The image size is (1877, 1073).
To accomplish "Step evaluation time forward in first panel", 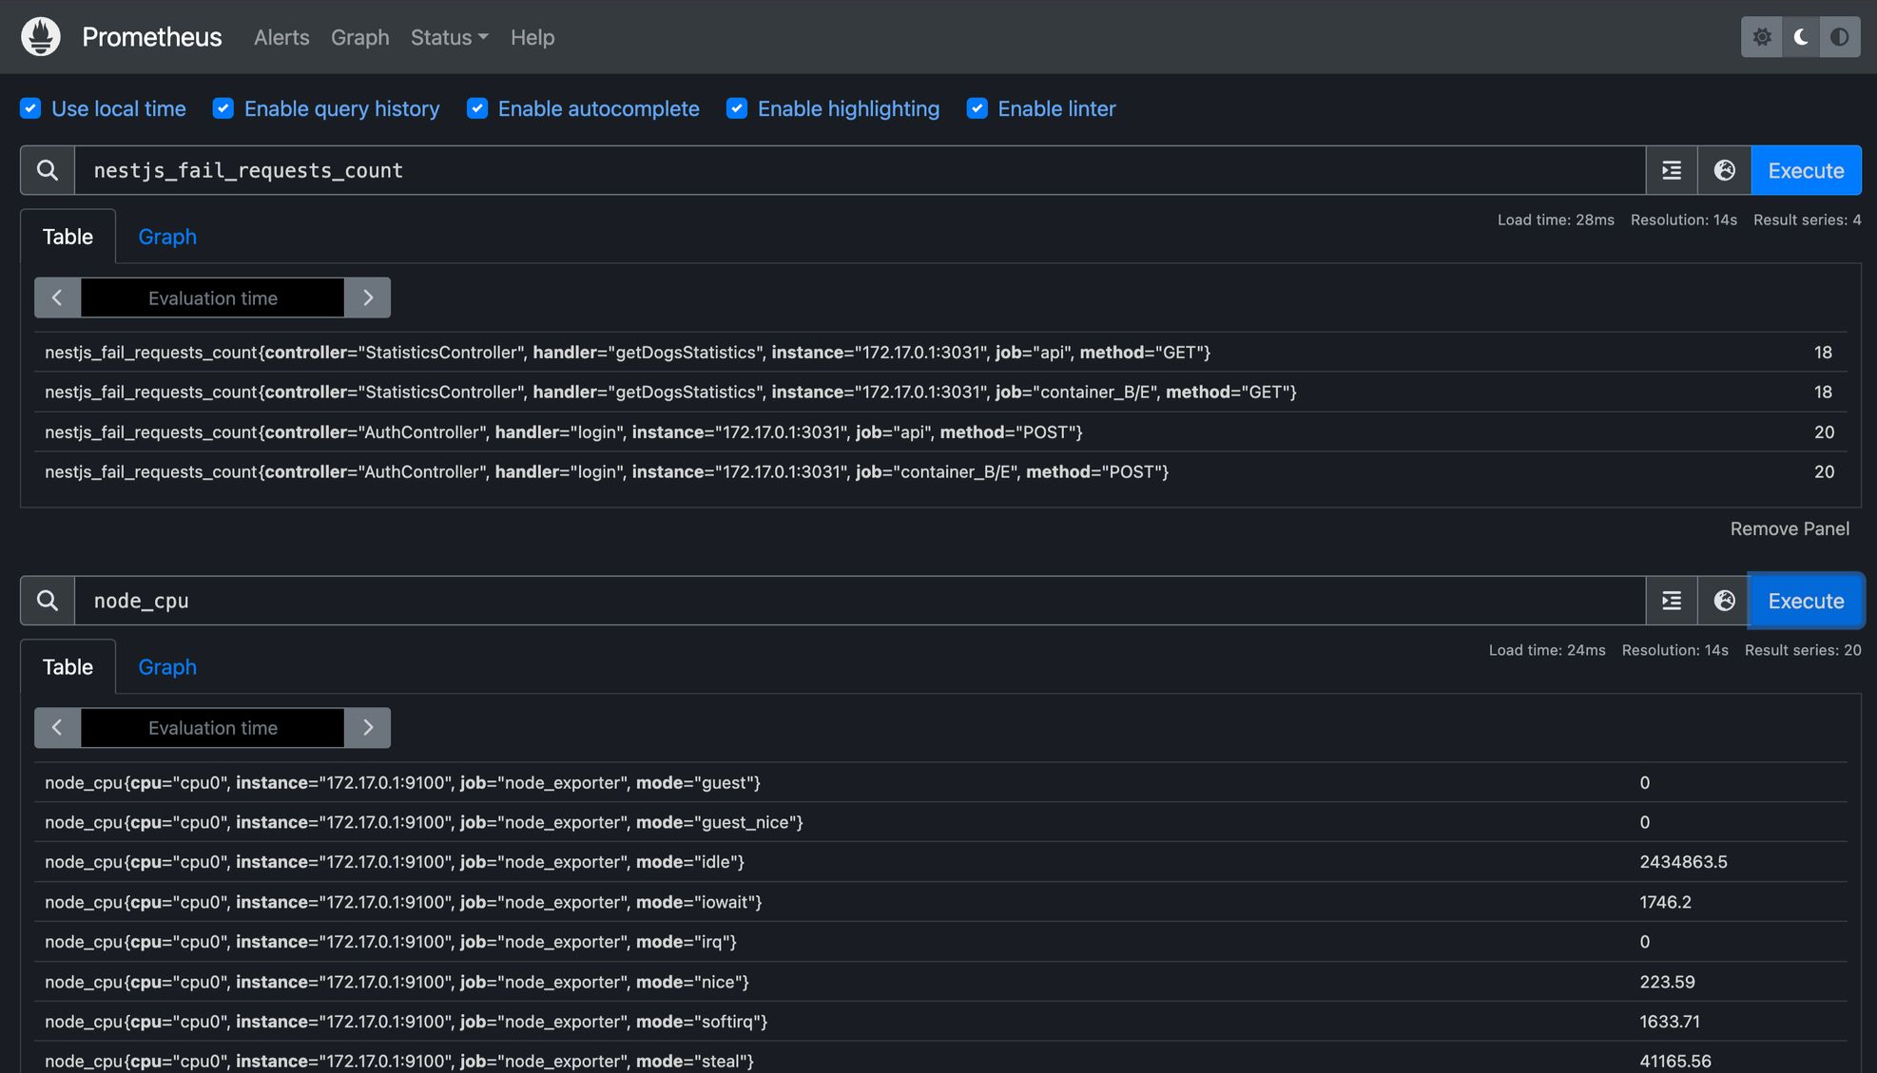I will [368, 297].
